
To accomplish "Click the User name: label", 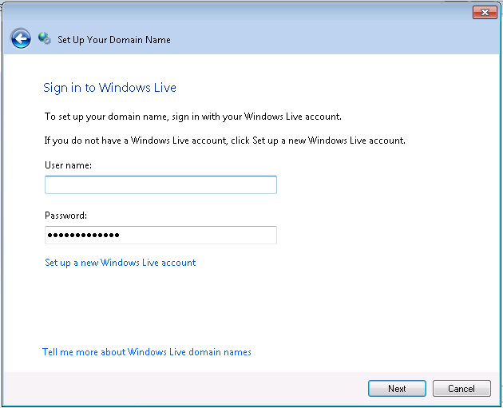I will tap(69, 165).
